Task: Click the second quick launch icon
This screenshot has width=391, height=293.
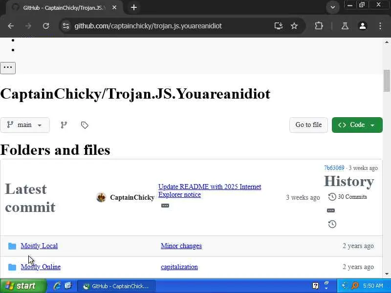Action: pyautogui.click(x=68, y=286)
